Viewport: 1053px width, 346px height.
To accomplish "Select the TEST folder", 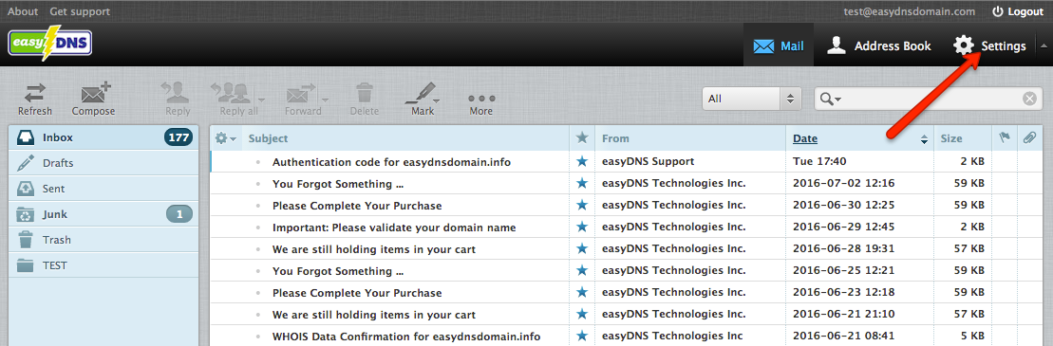I will click(x=103, y=264).
